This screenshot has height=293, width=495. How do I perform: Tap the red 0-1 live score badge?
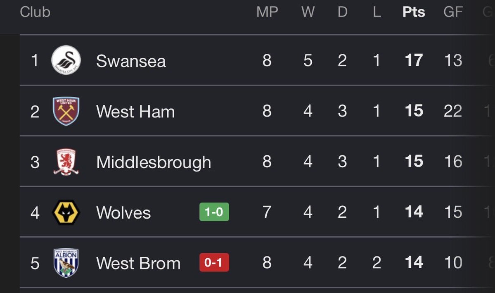pyautogui.click(x=214, y=262)
